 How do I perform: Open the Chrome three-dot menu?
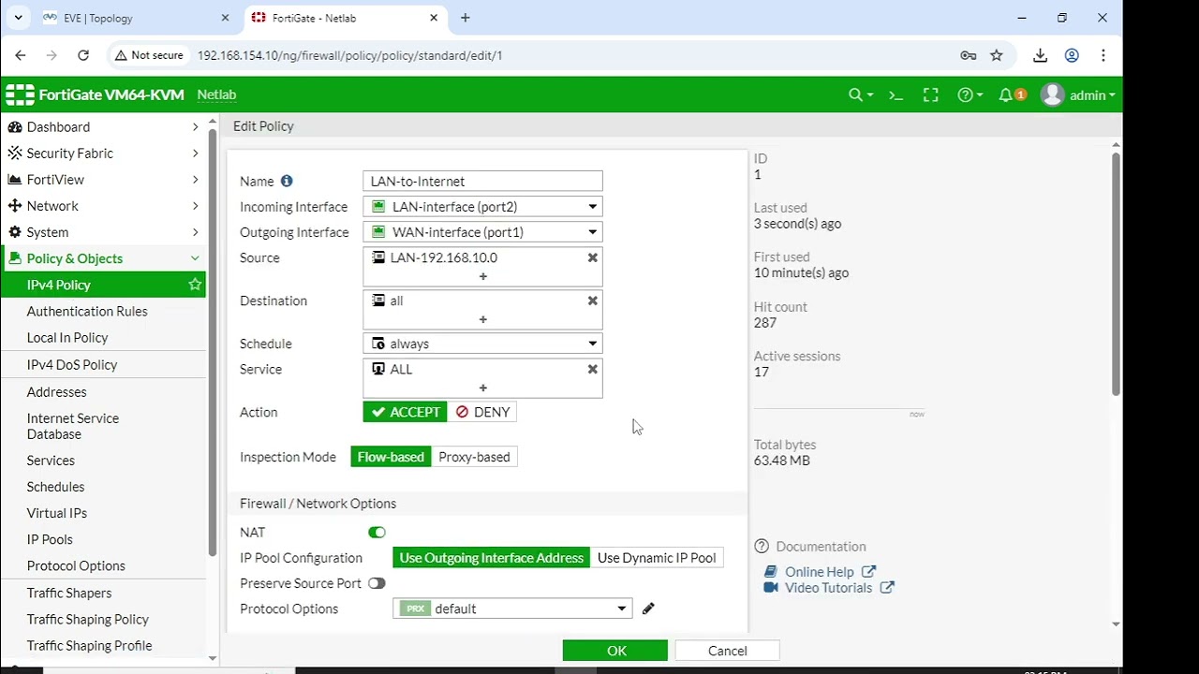click(x=1103, y=55)
